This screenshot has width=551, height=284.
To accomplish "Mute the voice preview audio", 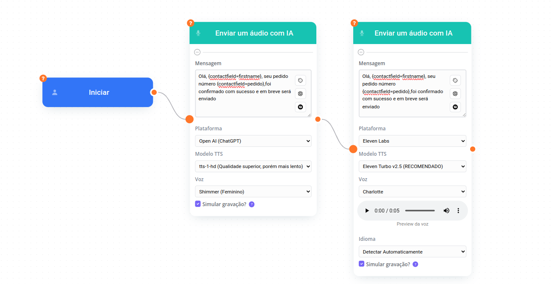I will [x=446, y=211].
